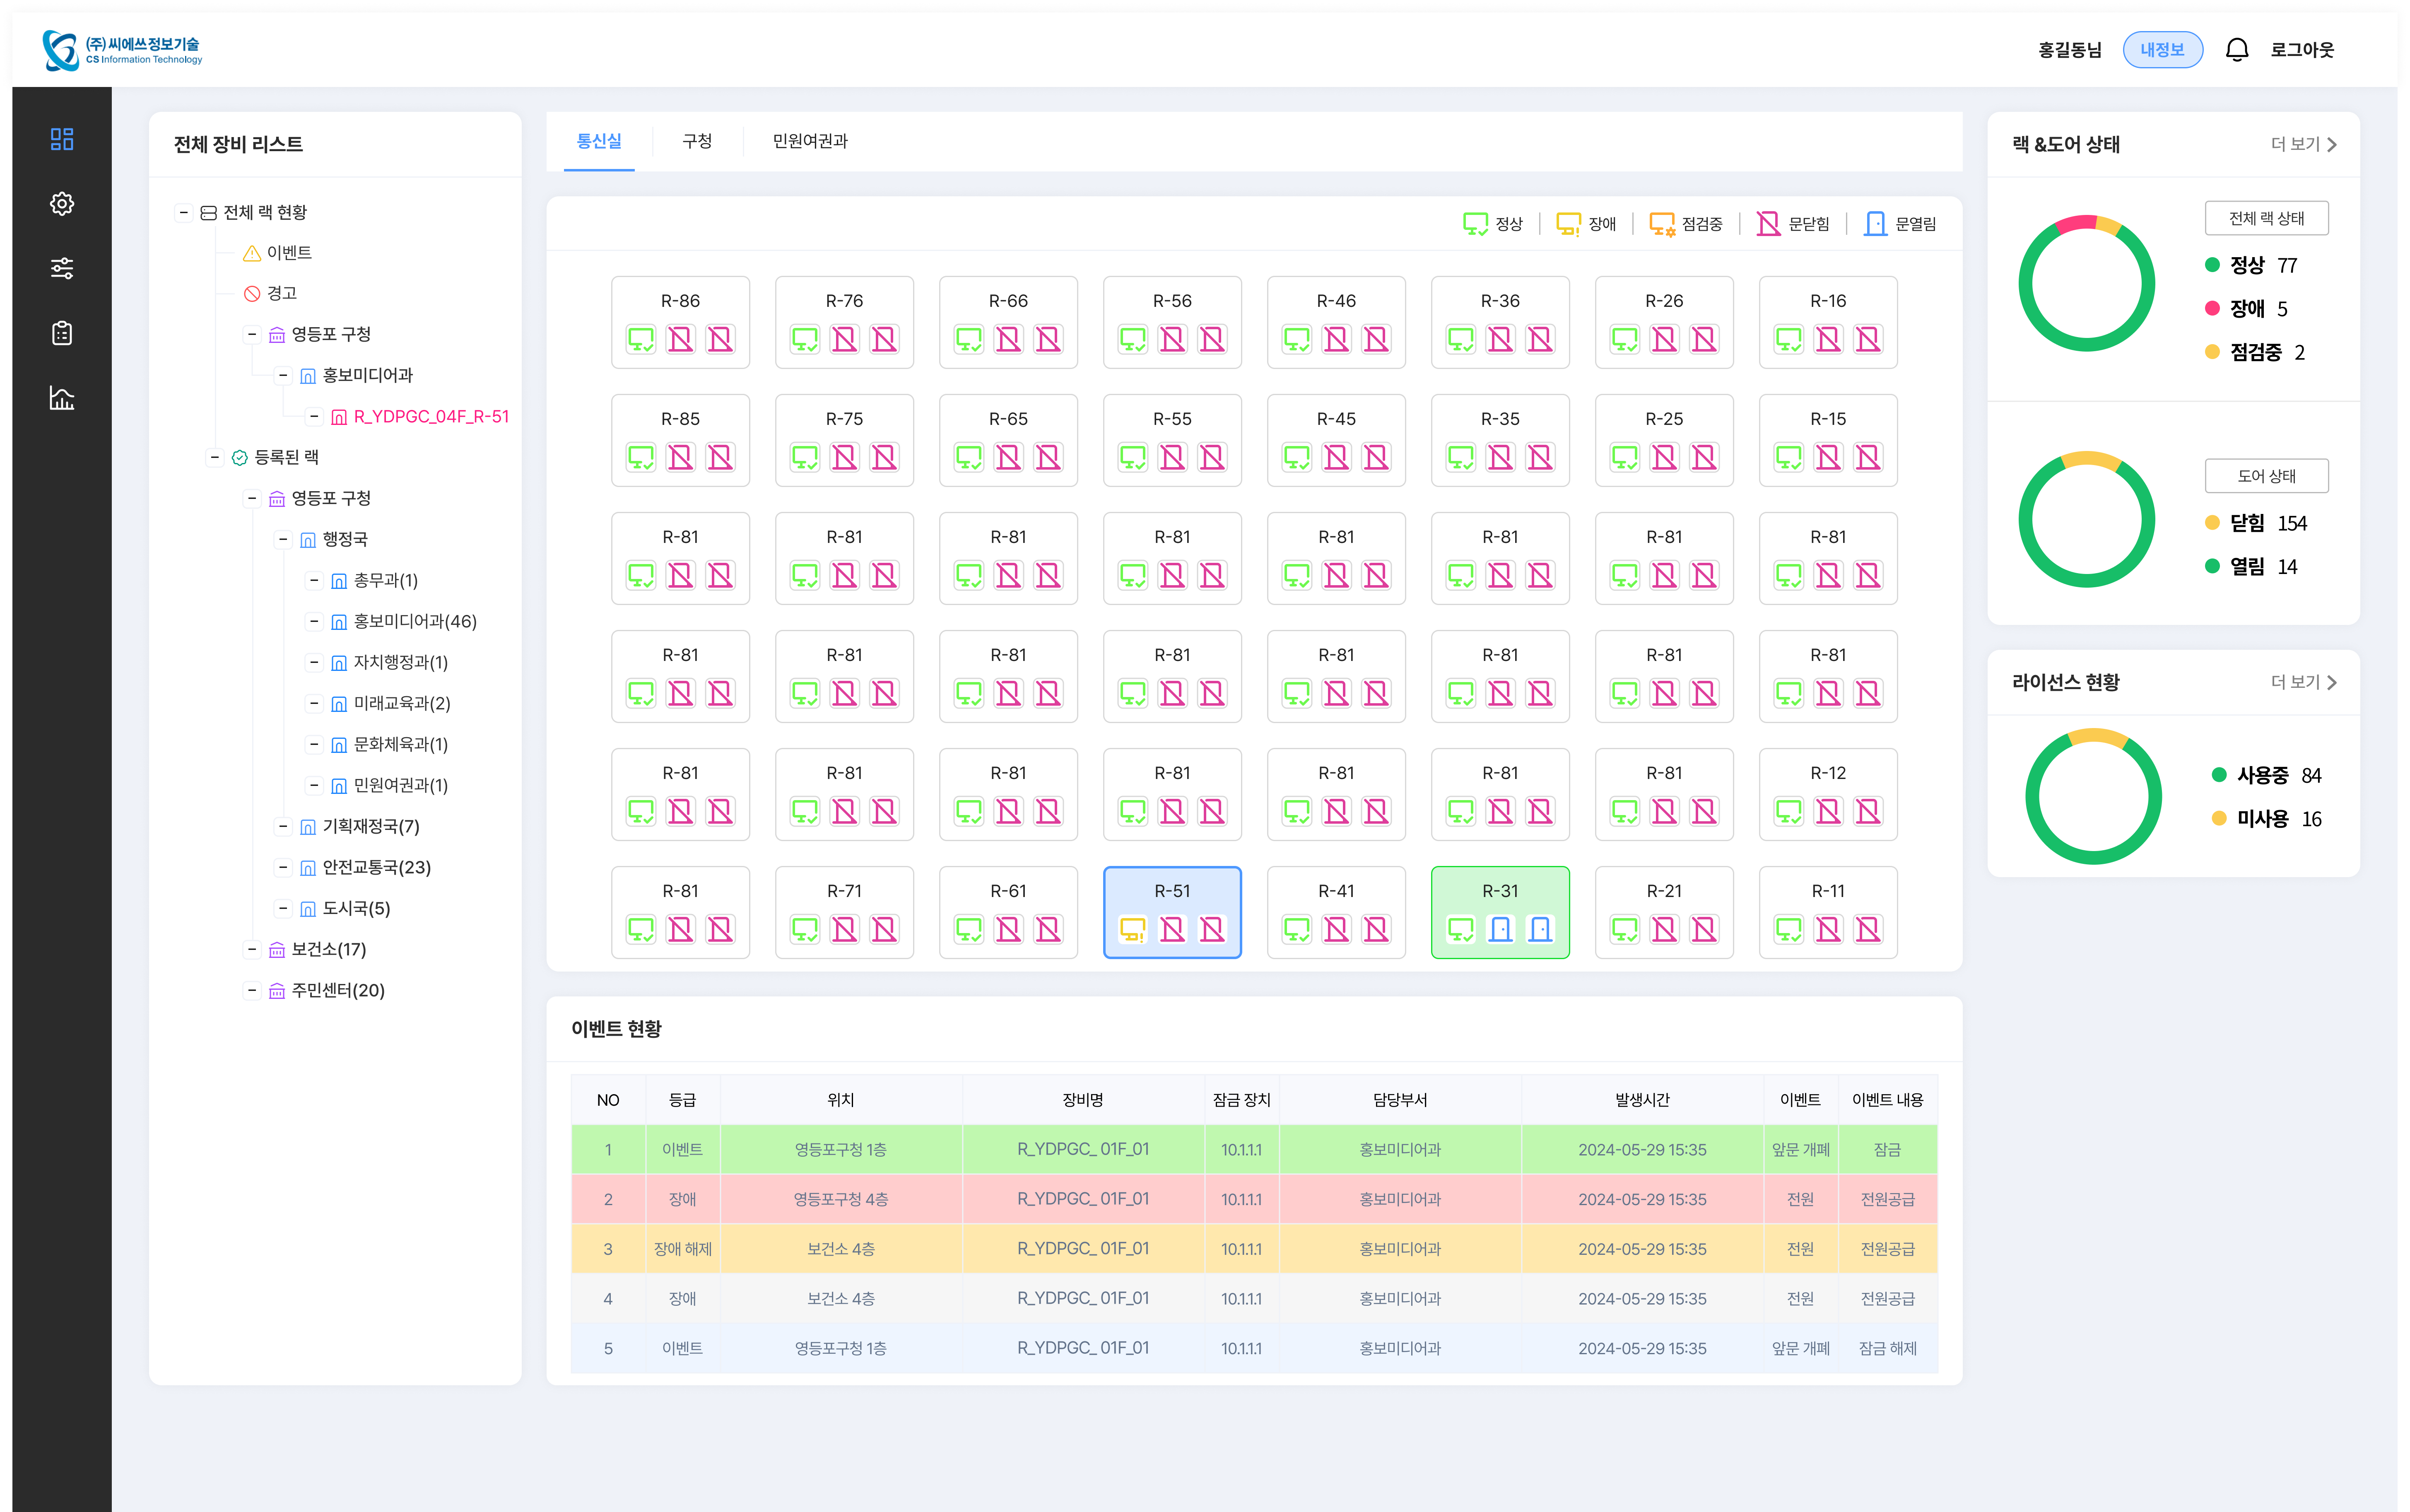Screen dimensions: 2410x1512
Task: Open the sliders configuration icon in sidebar
Action: pos(62,268)
